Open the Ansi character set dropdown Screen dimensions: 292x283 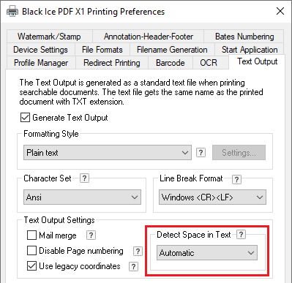point(82,197)
